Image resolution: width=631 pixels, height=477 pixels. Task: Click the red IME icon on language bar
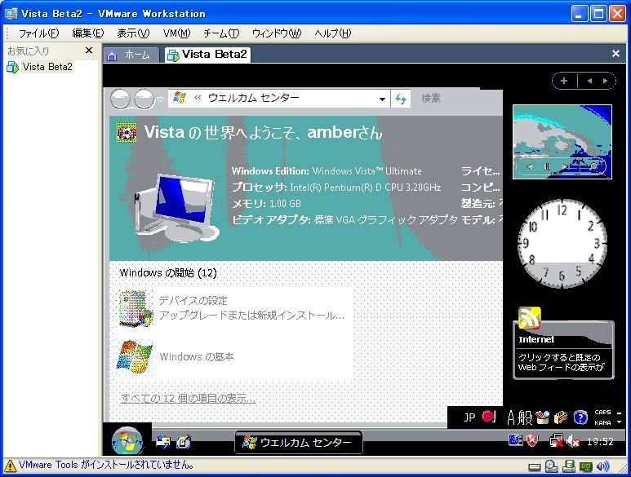coord(489,417)
